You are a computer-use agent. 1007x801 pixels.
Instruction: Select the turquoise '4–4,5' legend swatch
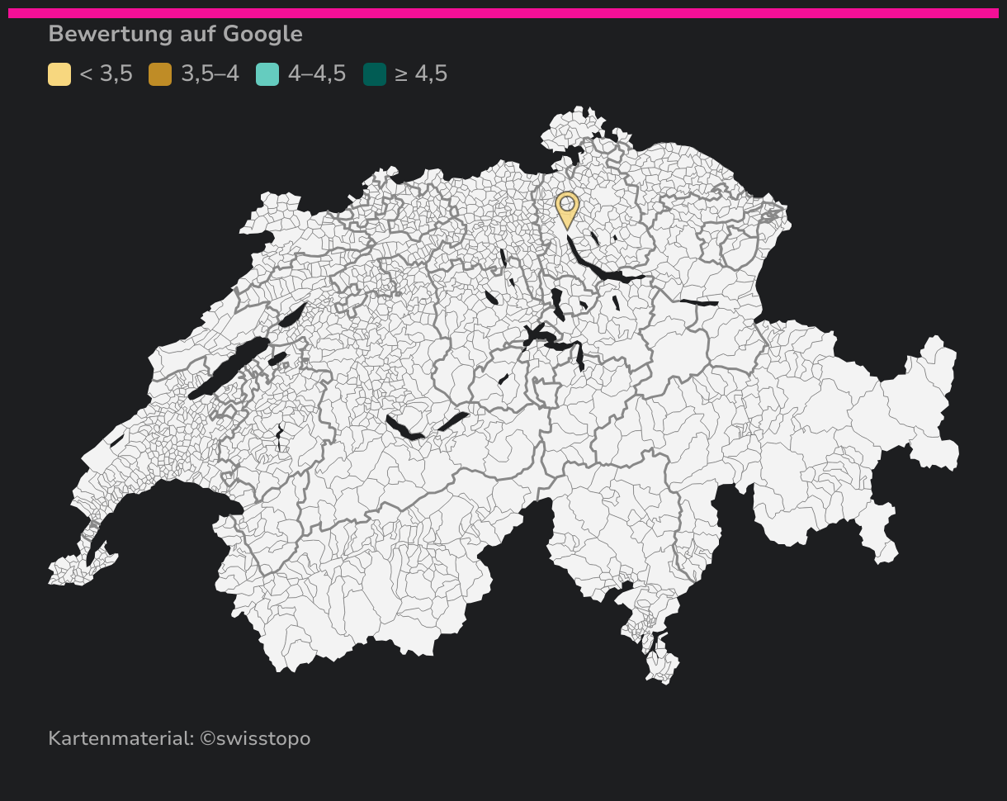point(267,74)
